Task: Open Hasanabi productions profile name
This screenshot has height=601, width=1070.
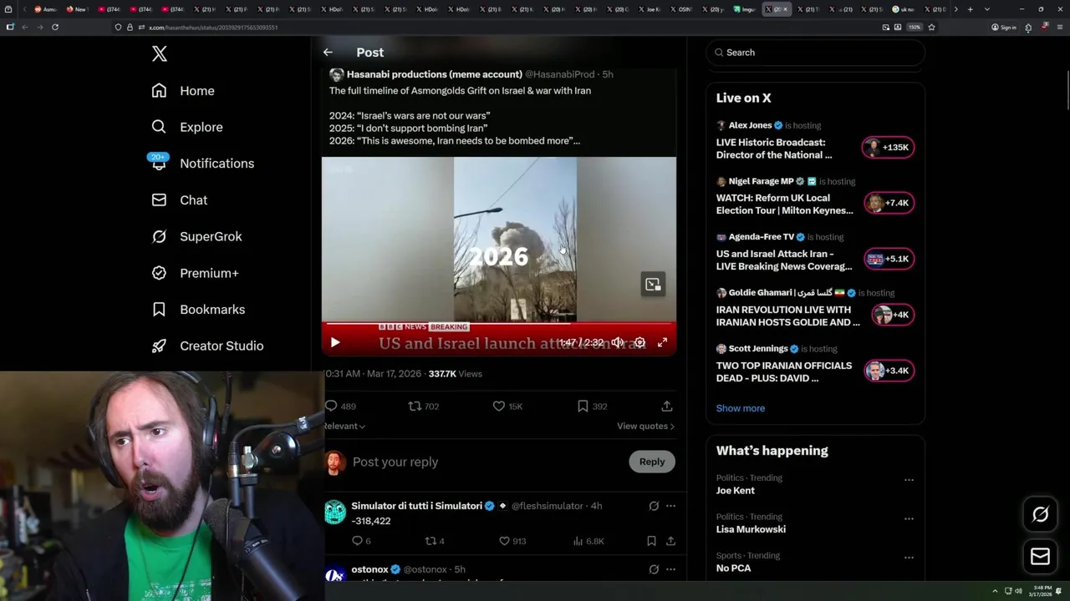Action: coord(434,74)
